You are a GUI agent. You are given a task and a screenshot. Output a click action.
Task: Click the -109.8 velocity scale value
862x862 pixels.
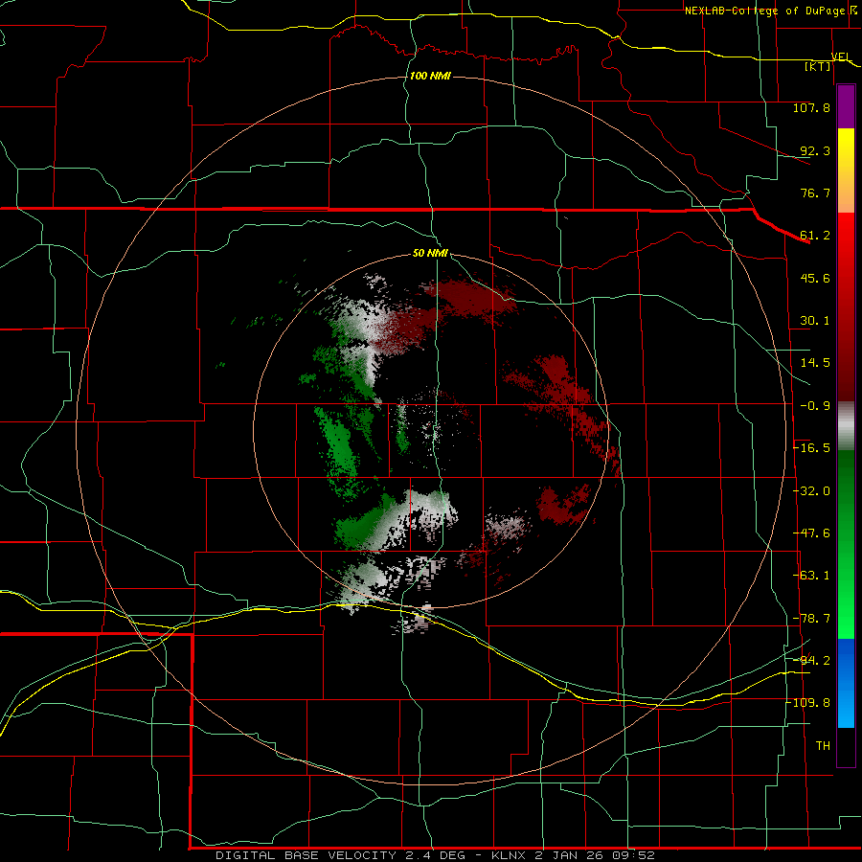pos(808,703)
